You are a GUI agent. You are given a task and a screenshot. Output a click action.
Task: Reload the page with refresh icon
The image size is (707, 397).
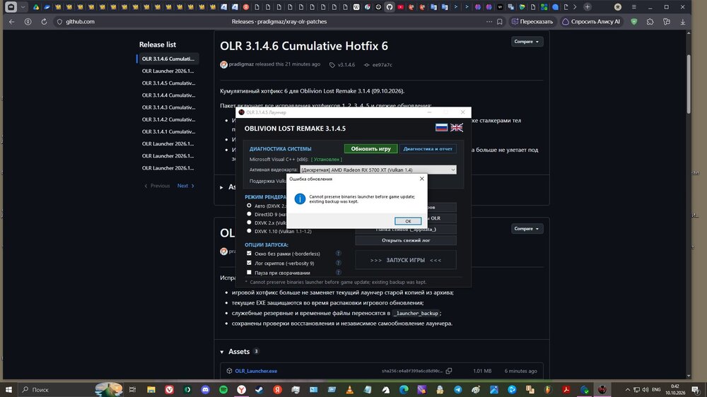tap(44, 22)
